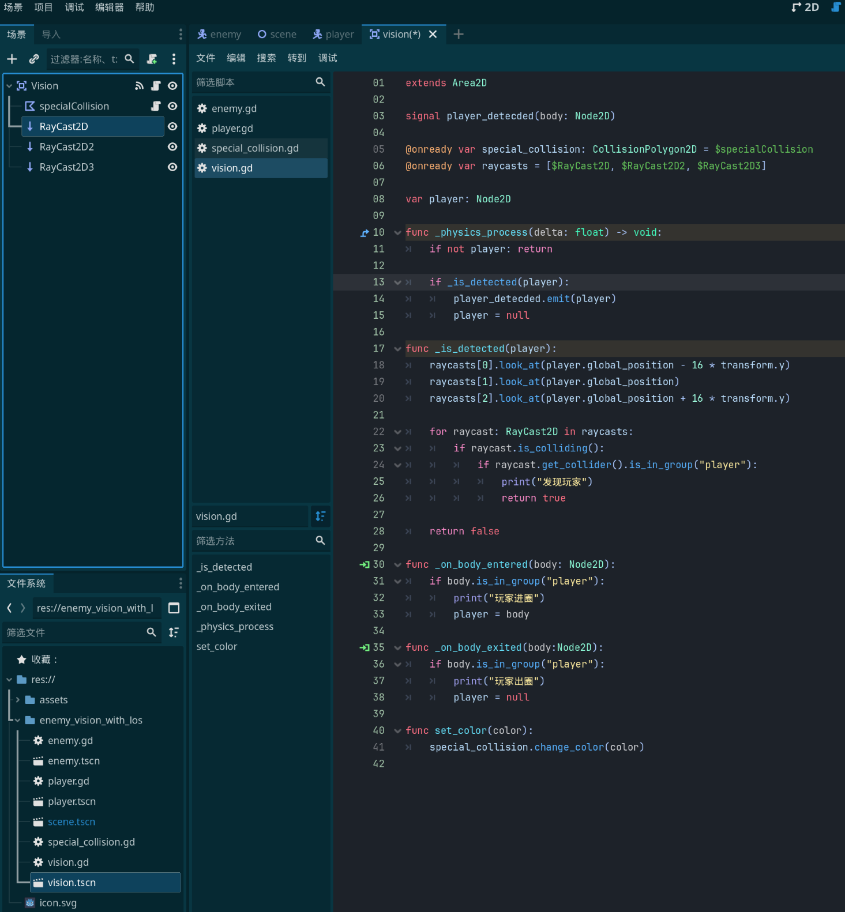Open the signals icon on Vision node
The image size is (845, 912).
[x=139, y=86]
